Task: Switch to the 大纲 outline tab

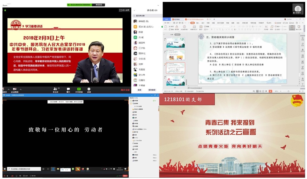Action: pyautogui.click(x=171, y=35)
